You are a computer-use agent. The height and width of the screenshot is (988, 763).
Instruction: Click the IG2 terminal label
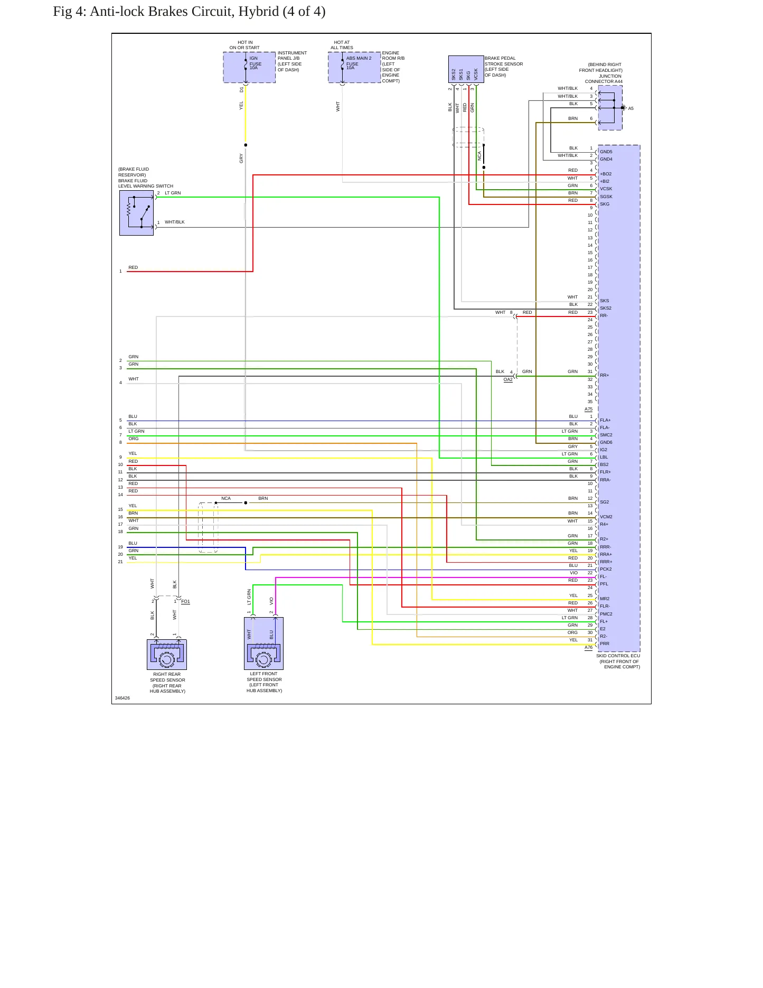604,450
